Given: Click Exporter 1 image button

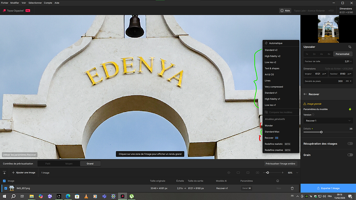Looking at the screenshot, I should pos(328,188).
